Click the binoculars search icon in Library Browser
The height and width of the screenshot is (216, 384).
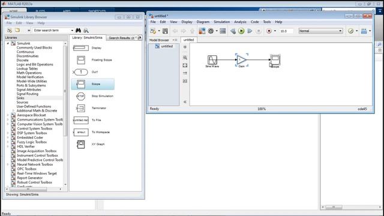78,31
